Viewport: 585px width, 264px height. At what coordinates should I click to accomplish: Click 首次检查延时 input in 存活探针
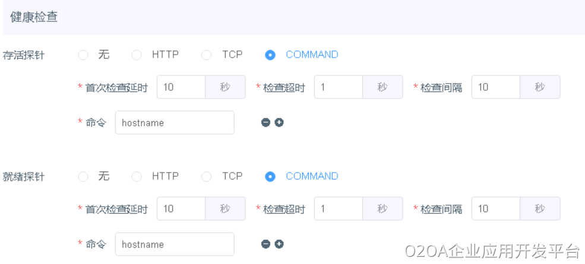pos(181,87)
